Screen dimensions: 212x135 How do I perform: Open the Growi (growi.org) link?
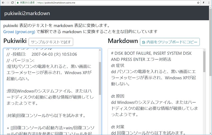coord(19,32)
